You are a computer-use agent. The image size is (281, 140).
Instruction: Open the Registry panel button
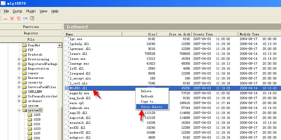coord(31,33)
